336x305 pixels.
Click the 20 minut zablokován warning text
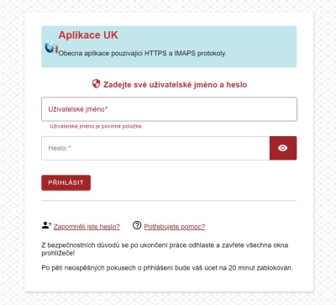coord(167,268)
